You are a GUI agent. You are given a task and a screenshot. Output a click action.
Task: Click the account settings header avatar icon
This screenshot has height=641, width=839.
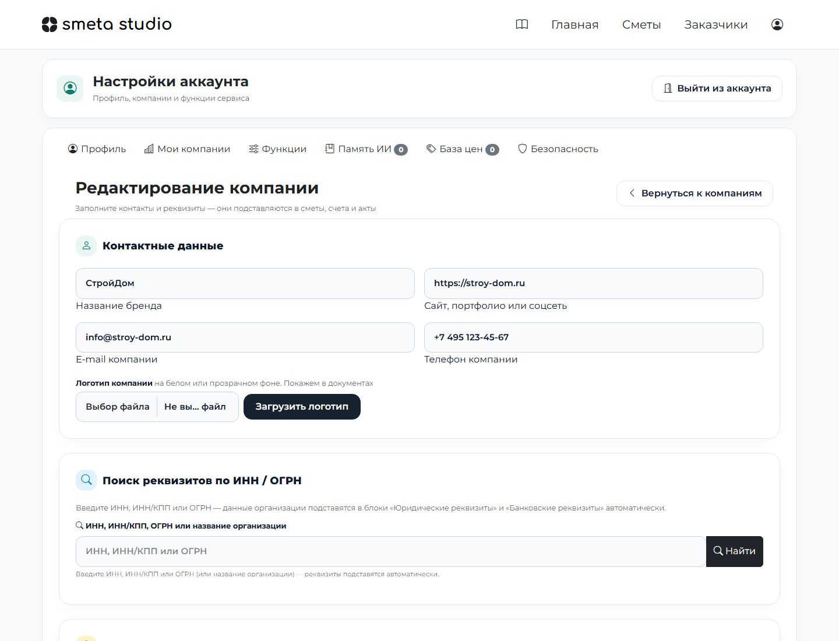(70, 89)
